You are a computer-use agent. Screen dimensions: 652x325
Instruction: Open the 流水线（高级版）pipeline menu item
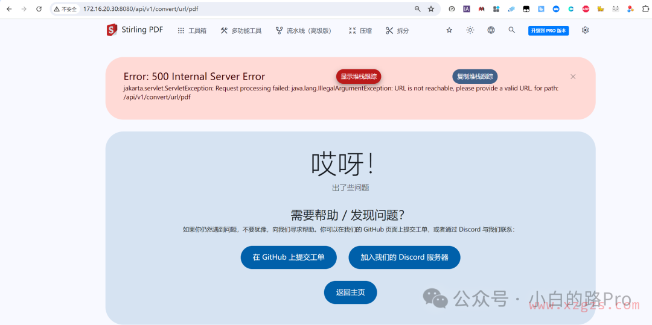pos(304,30)
